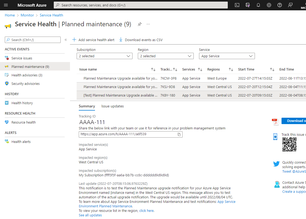
Task: Open the Help question mark menu
Action: [x=280, y=5]
